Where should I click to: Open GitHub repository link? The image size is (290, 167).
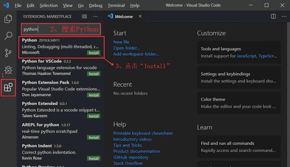point(131,157)
